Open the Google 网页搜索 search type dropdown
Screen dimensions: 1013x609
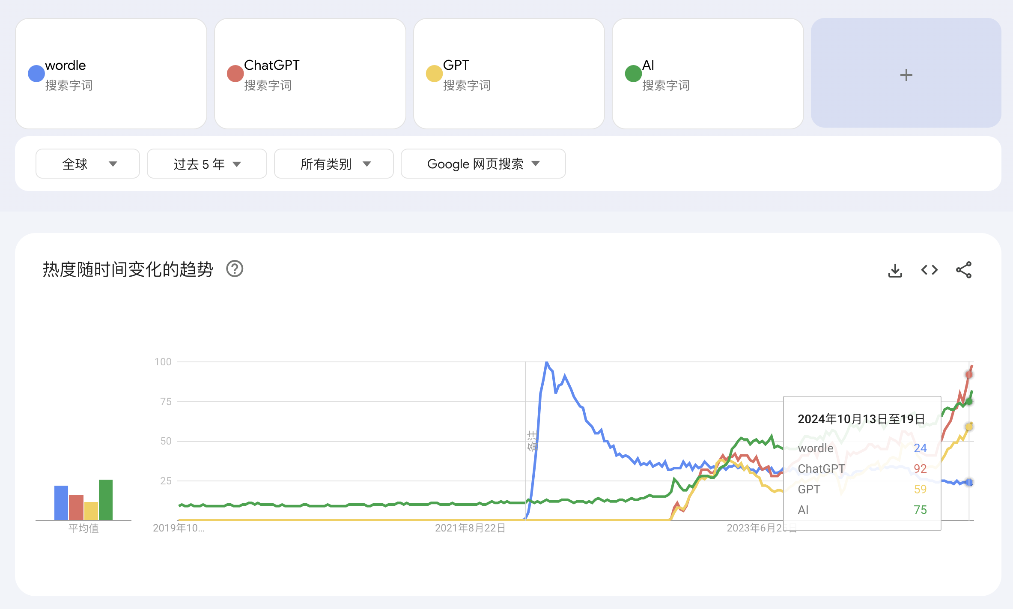(x=483, y=164)
